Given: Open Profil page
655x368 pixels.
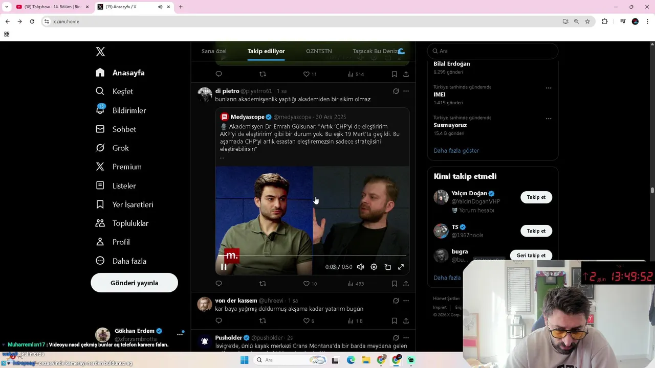Looking at the screenshot, I should pos(113,242).
